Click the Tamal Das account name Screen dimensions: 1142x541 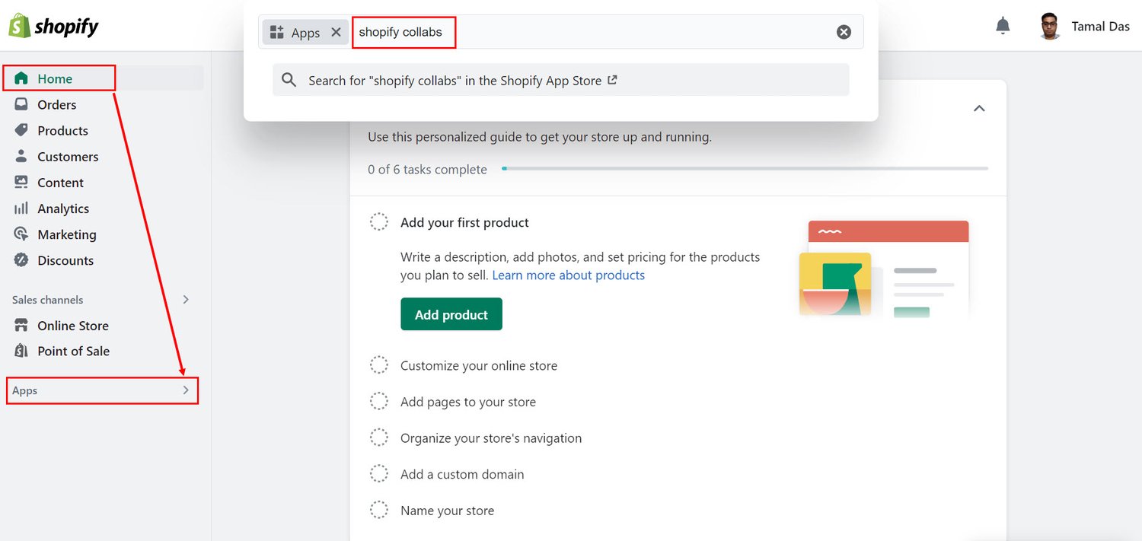coord(1100,27)
